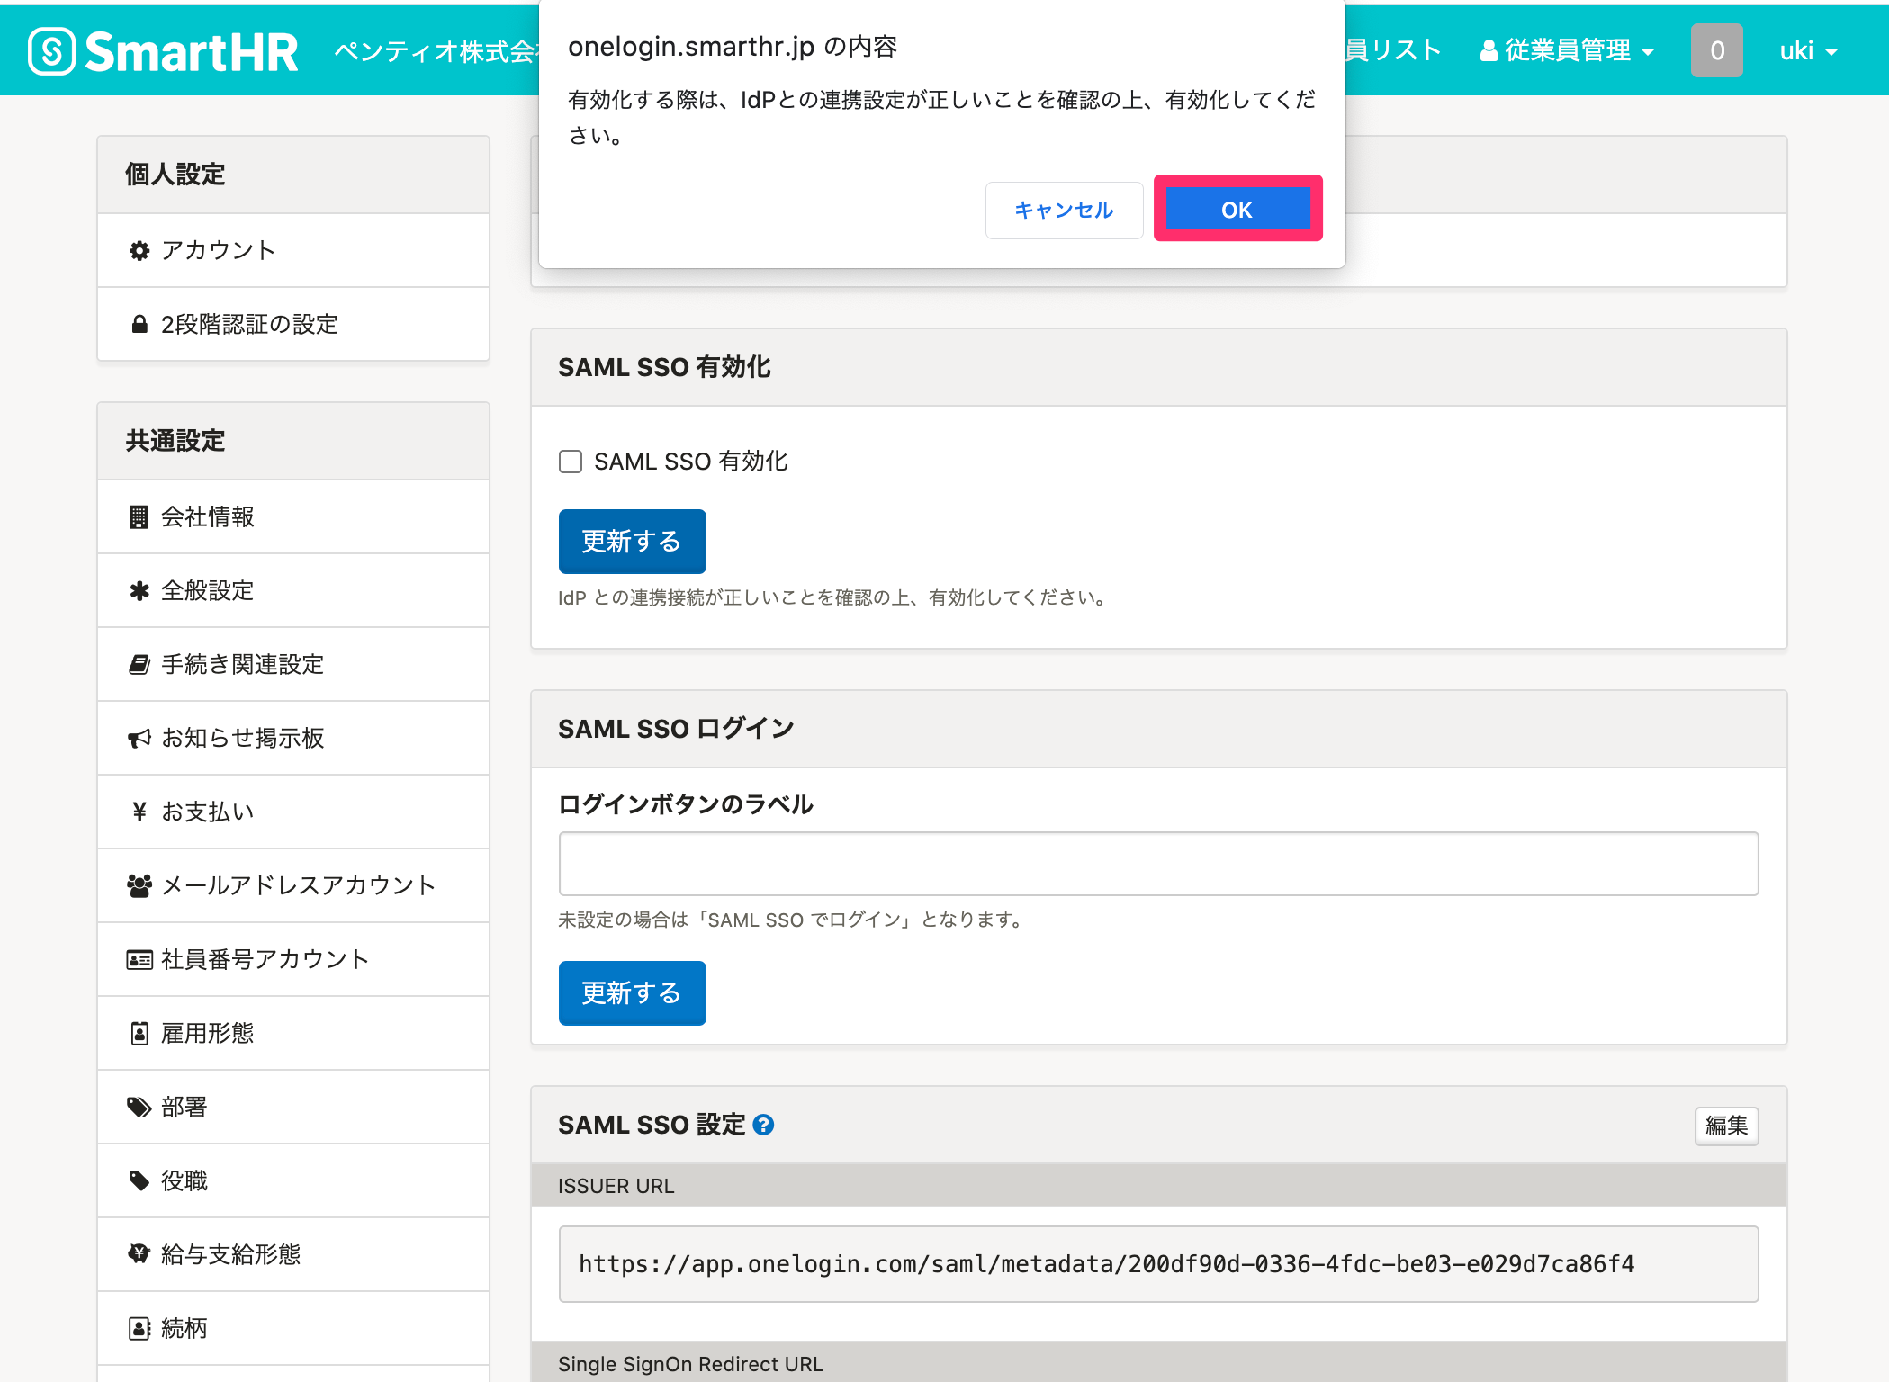Click the megaphone icon beside お知らせ掲示板
Viewport: 1889px width, 1382px height.
(139, 739)
